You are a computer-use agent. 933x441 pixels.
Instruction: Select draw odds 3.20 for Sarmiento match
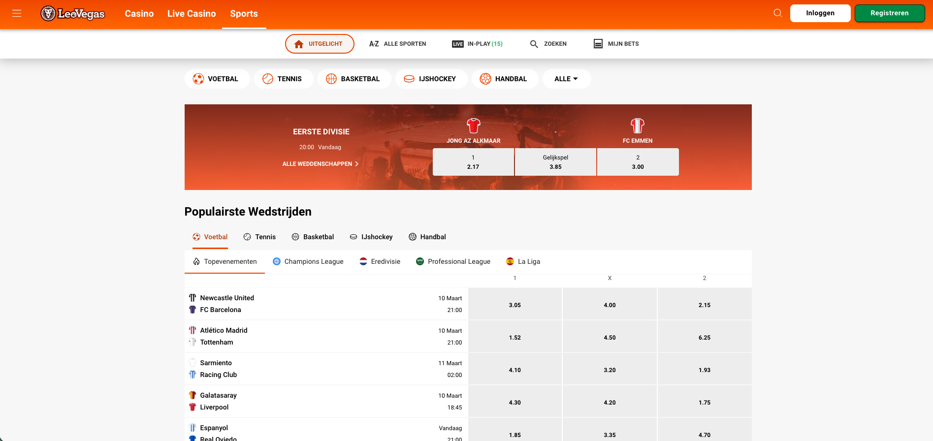pos(610,369)
